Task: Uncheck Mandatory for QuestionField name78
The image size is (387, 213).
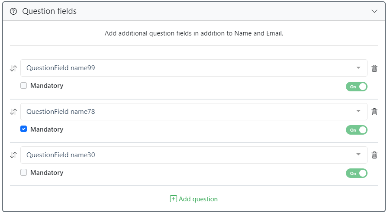Action: point(24,129)
